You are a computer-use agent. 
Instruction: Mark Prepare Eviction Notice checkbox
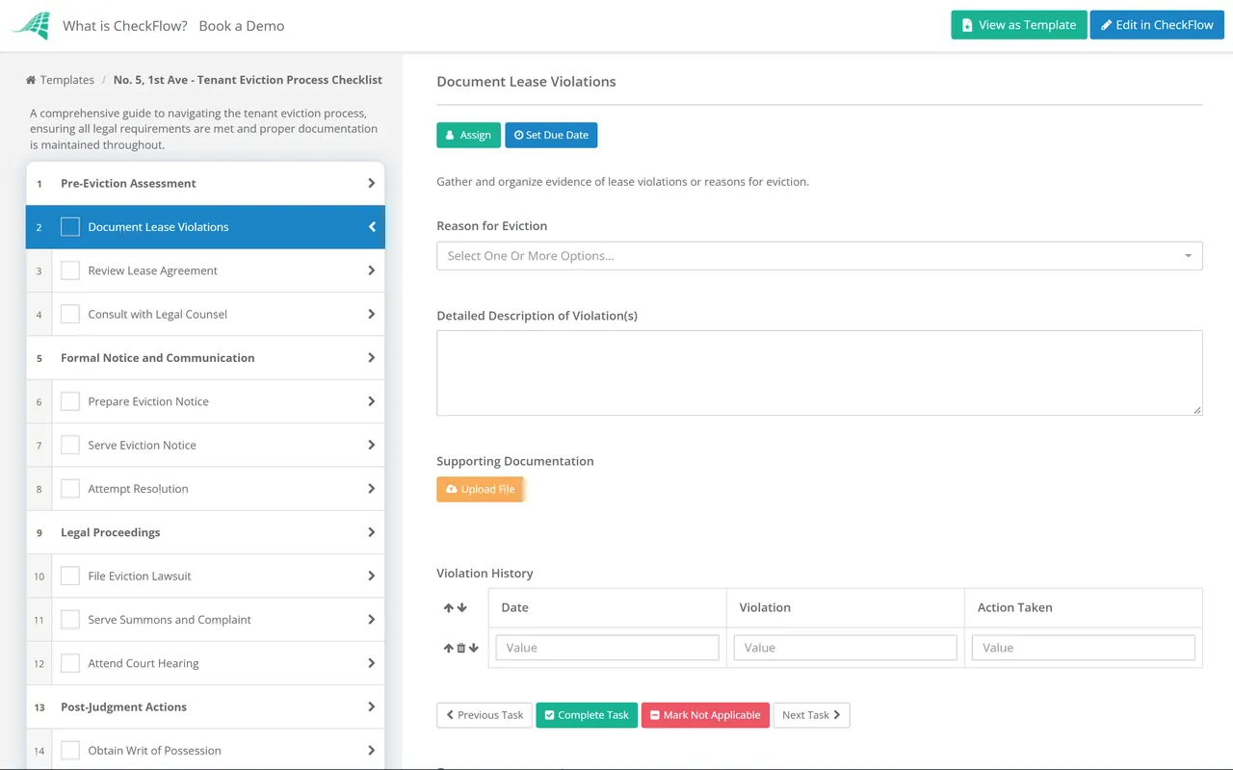point(70,401)
